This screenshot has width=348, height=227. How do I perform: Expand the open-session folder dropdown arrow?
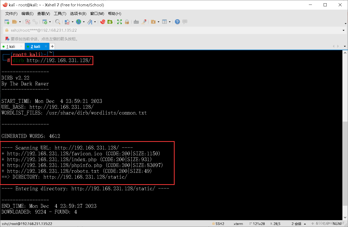pos(20,22)
